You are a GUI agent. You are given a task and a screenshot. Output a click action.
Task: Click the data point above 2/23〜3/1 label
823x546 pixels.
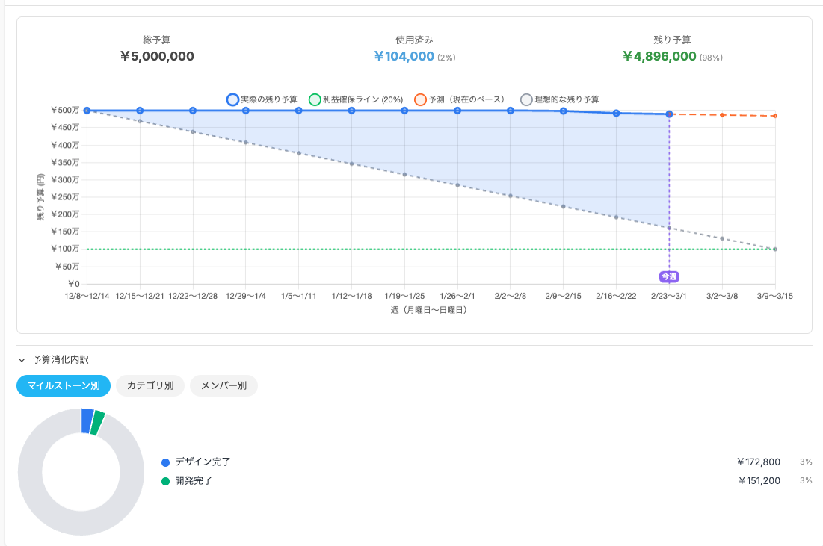668,114
